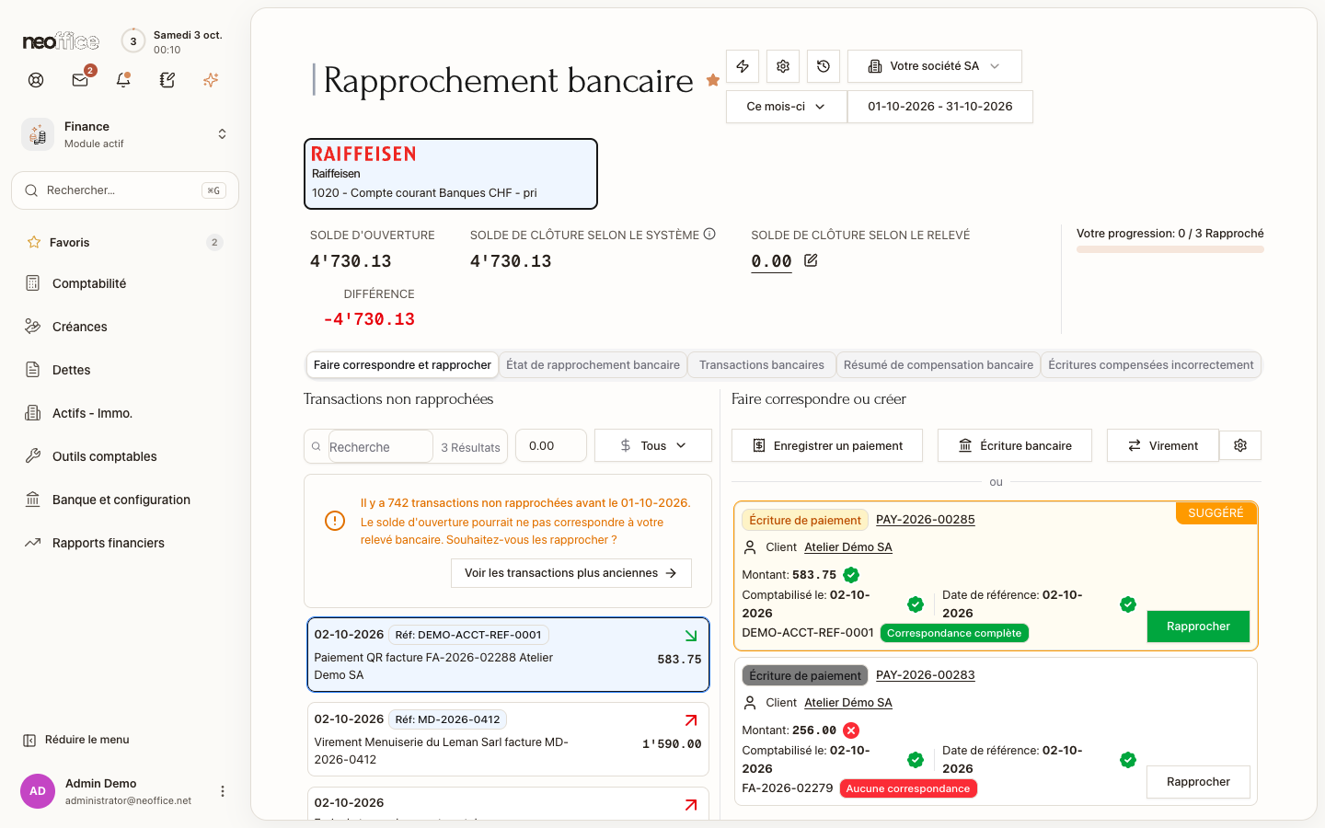Click Enregistrer un paiement button
The width and height of the screenshot is (1325, 828).
pos(827,445)
